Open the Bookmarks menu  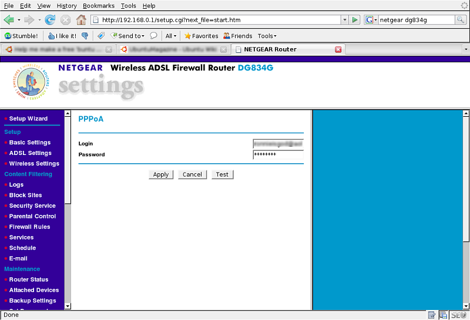(x=99, y=6)
